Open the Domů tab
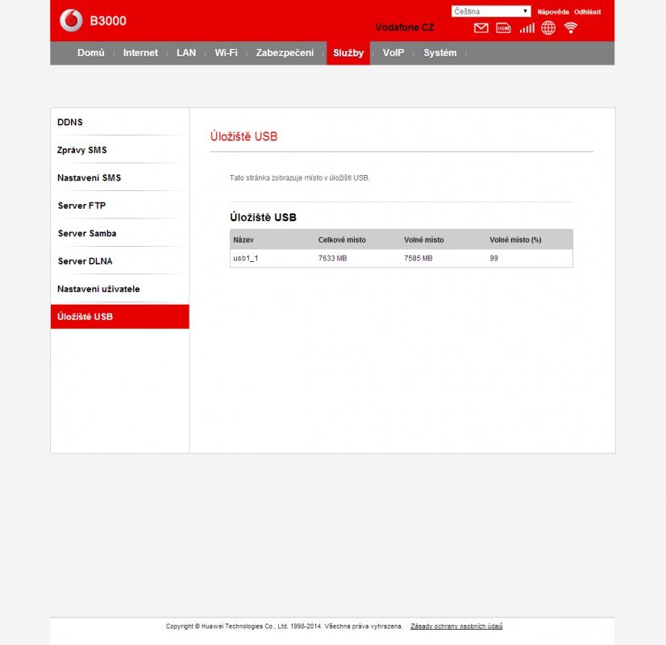Screen dimensions: 666x645 click(x=91, y=53)
